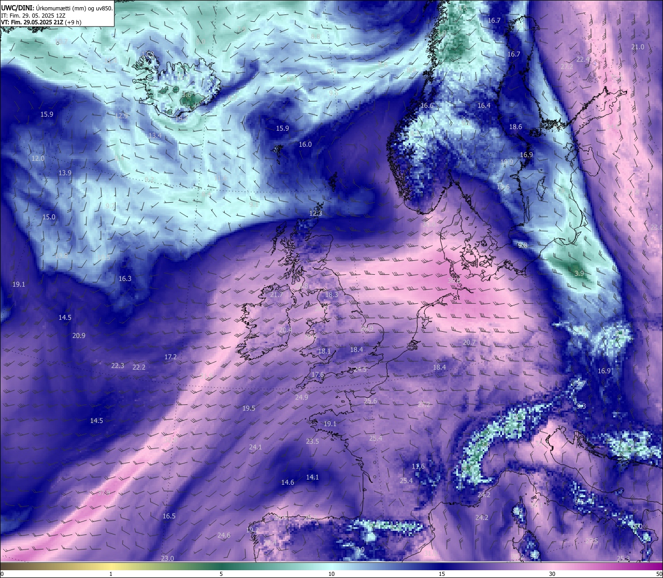Click the 14.1 value in Bay of Biscay
The height and width of the screenshot is (578, 663).
click(312, 477)
